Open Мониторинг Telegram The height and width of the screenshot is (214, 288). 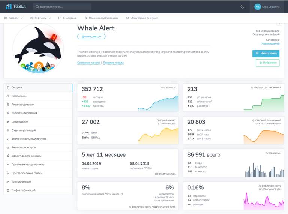[142, 18]
